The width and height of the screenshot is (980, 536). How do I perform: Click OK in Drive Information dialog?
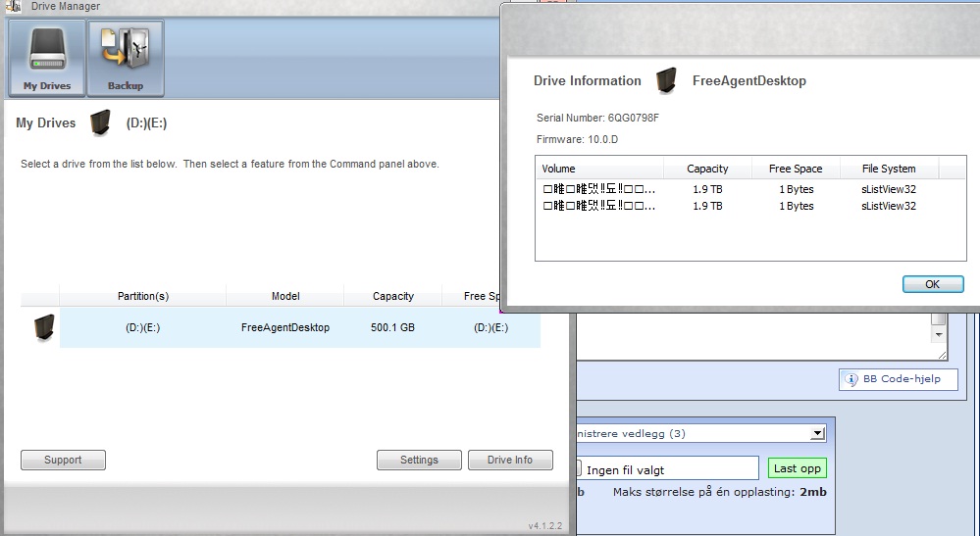[933, 284]
